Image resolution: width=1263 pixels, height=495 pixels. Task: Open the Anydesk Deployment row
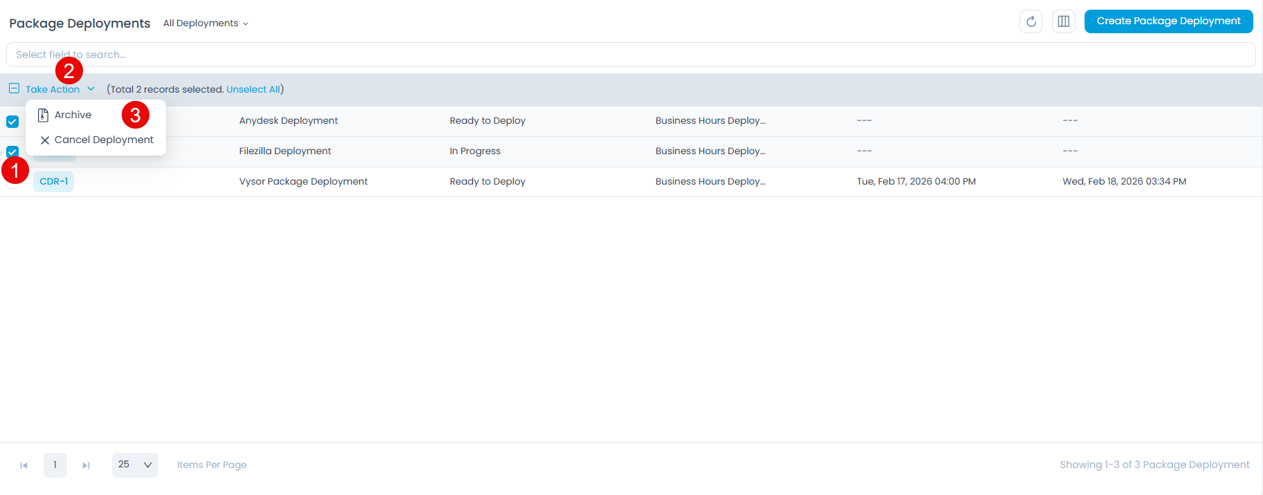tap(288, 121)
